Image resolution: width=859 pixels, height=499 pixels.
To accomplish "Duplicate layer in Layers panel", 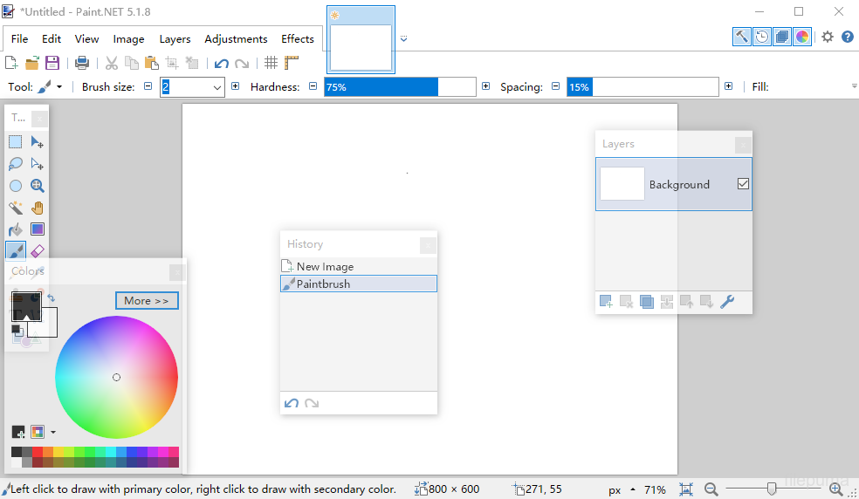I will click(647, 301).
